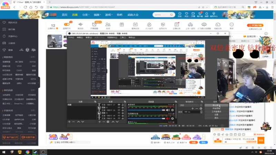Set the second mixer channel volume slider
The width and height of the screenshot is (276, 155).
pos(164,118)
